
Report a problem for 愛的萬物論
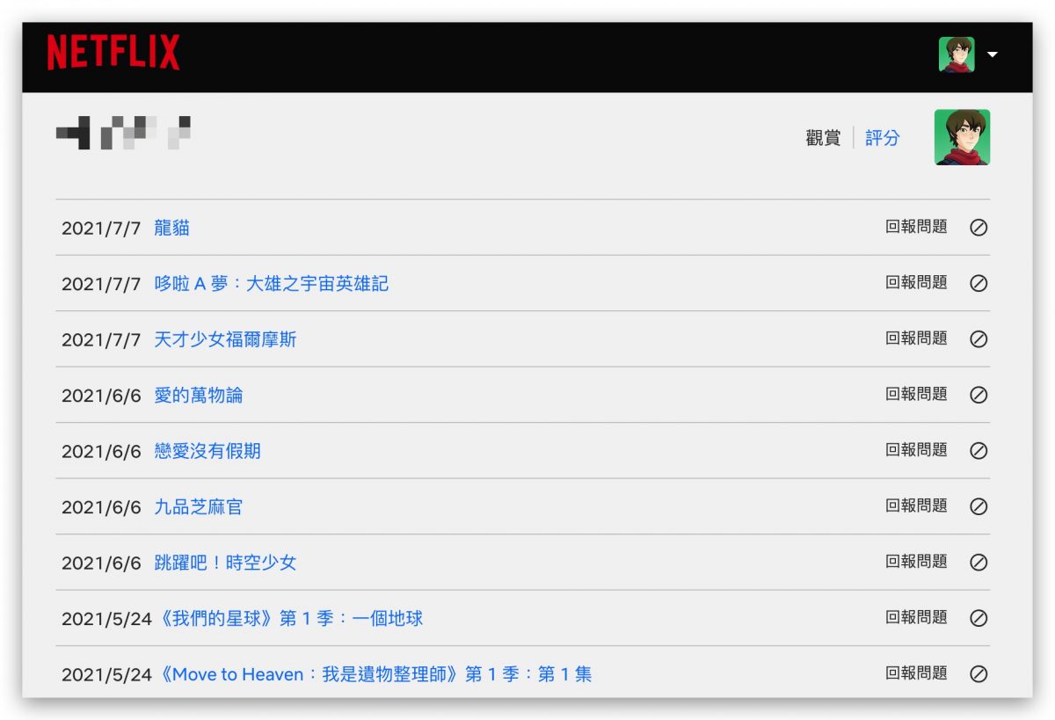(916, 394)
